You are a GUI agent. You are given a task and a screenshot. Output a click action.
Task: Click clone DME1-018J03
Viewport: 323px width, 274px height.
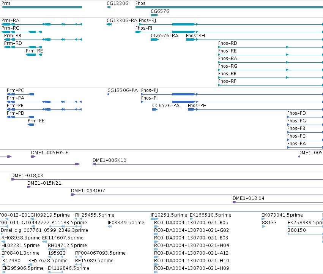tap(167, 179)
